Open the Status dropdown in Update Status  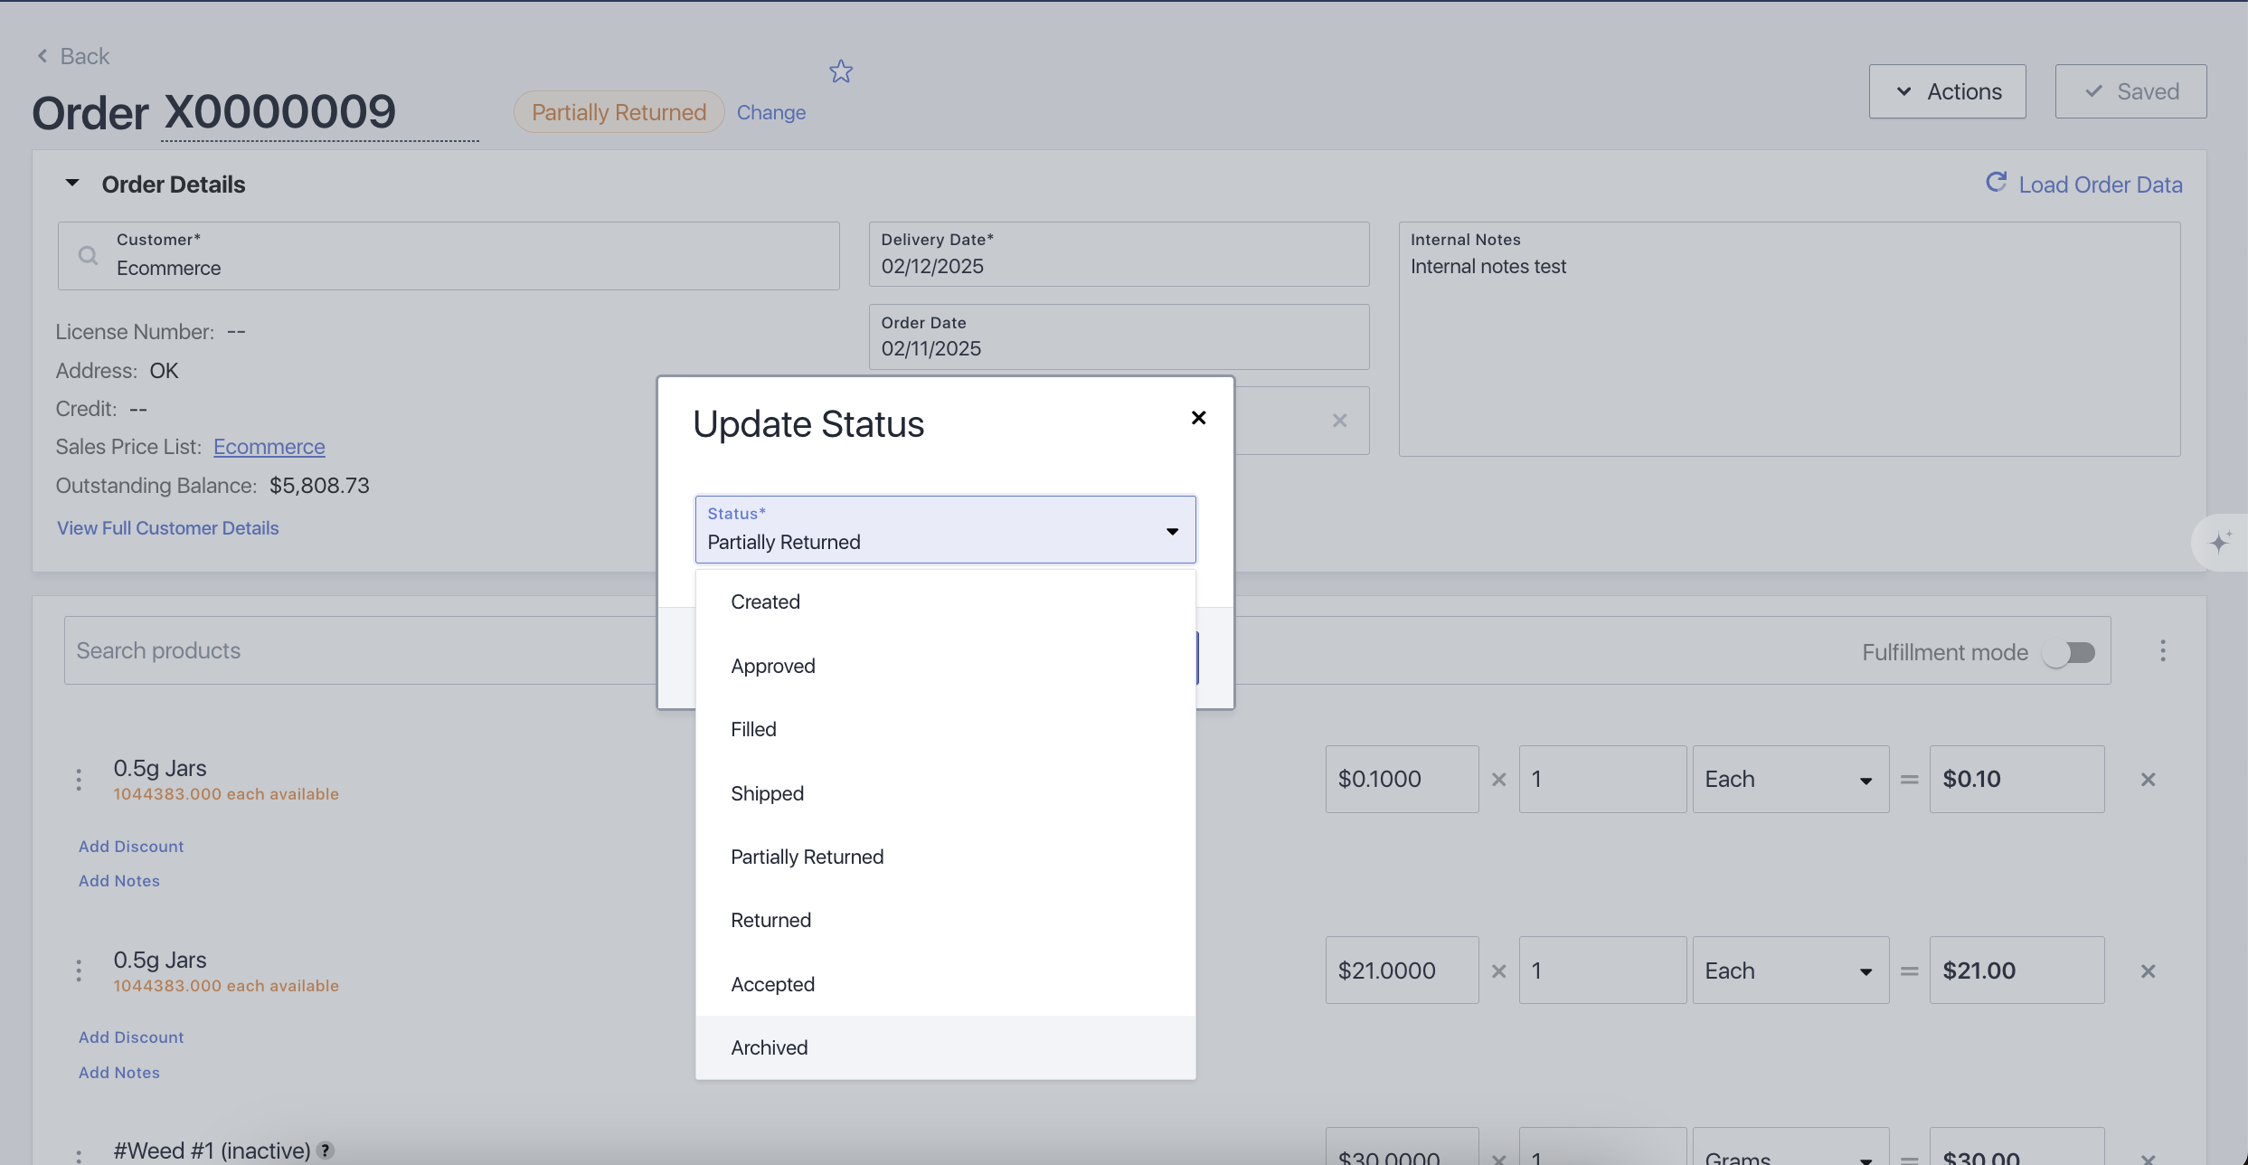(x=945, y=529)
